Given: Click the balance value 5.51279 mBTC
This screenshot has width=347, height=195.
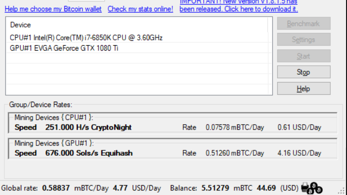Looking at the screenshot, I should (215, 188).
